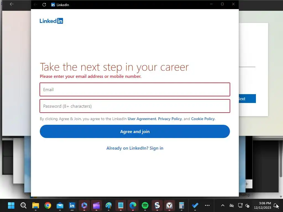Click the LinkedIn logo on the page
283x212 pixels.
pyautogui.click(x=51, y=21)
